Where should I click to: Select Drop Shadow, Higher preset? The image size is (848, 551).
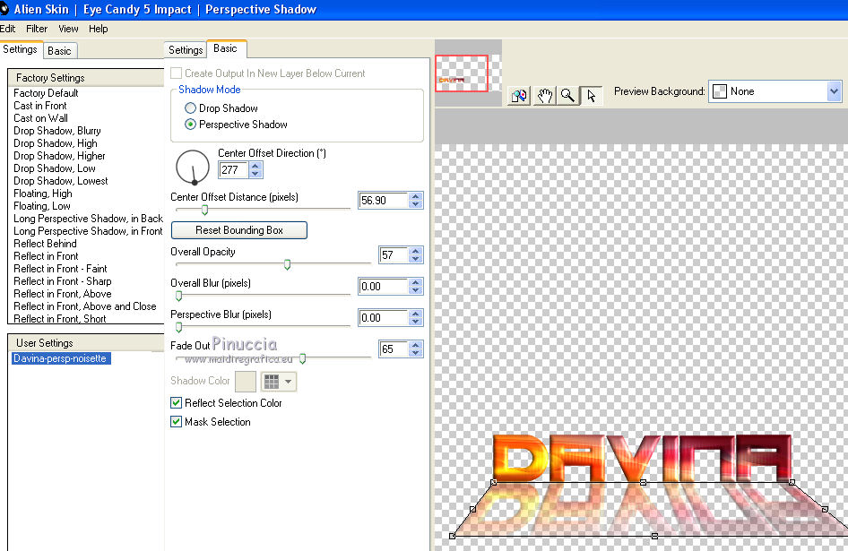(x=59, y=156)
